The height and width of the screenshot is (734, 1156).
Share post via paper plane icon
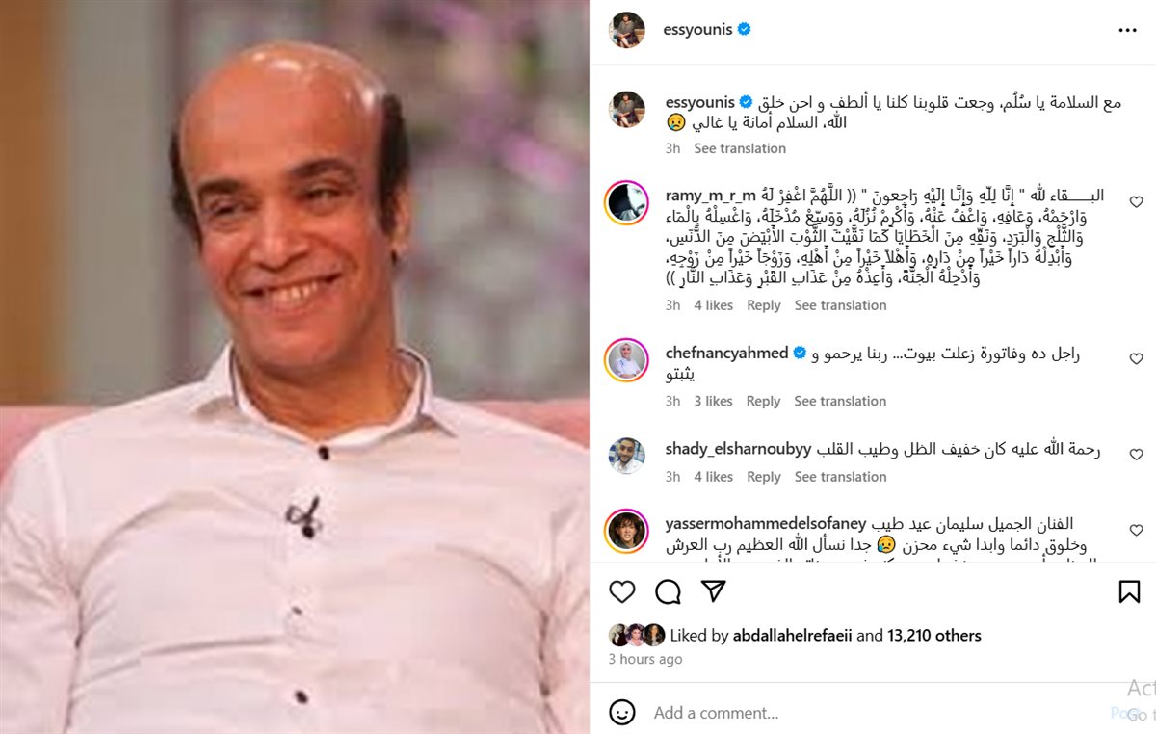[713, 591]
